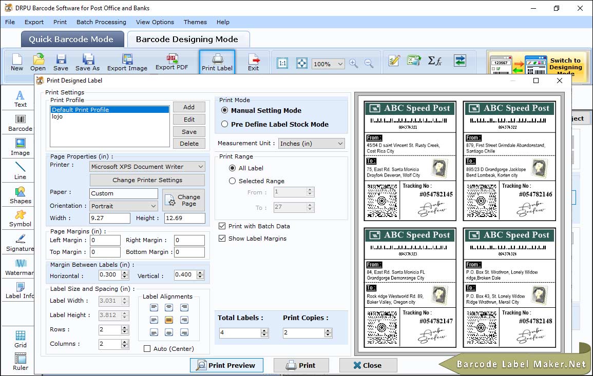The width and height of the screenshot is (593, 376).
Task: Click the Exit toolbar icon
Action: [254, 63]
